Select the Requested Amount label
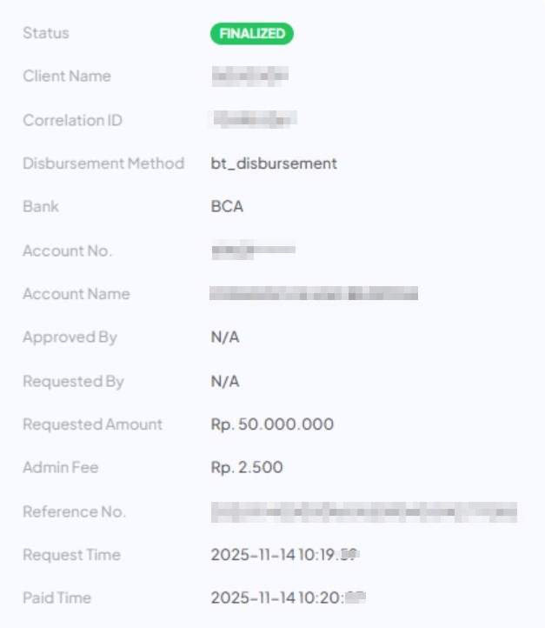Screen dimensions: 545x628 click(92, 424)
